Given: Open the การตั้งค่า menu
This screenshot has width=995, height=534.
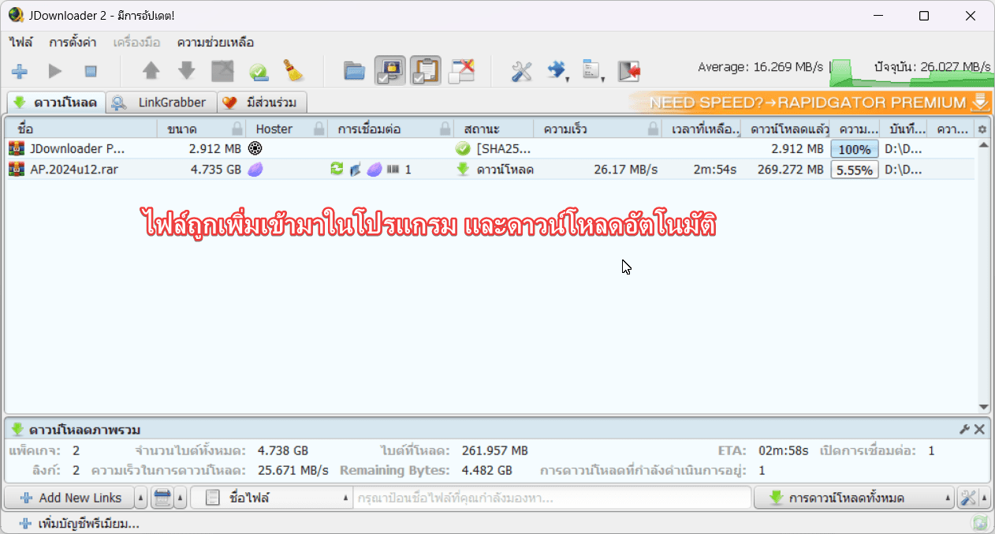Looking at the screenshot, I should point(73,43).
